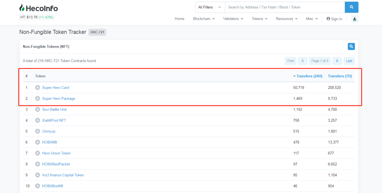Open Ins3.finance Capital Token page
The height and width of the screenshot is (193, 382).
[x=63, y=175]
